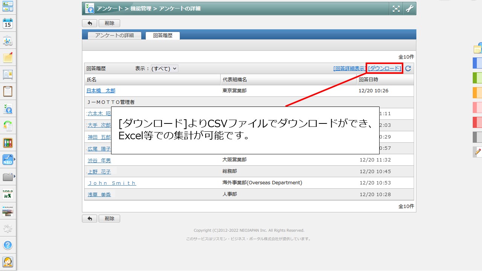Click the top 削除 button
This screenshot has height=271, width=482.
[x=109, y=23]
